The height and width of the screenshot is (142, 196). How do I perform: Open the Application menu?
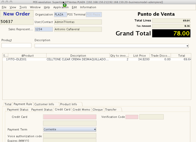61,7
